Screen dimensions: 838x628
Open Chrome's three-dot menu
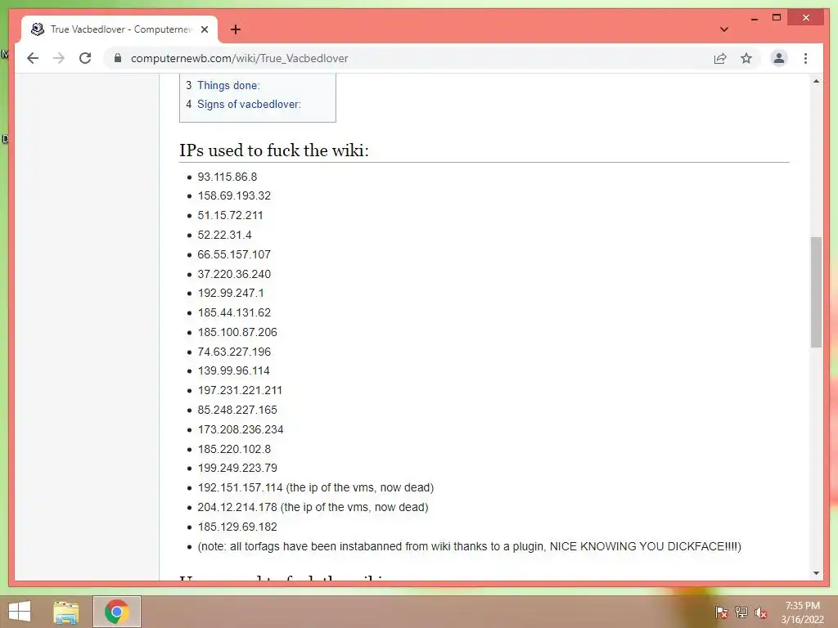pyautogui.click(x=805, y=58)
